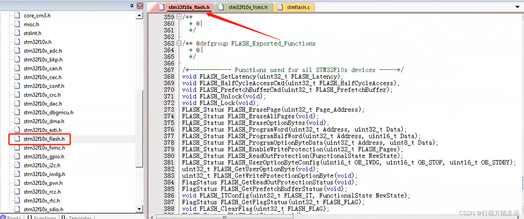
Task: Select stm32f10x_gpio.h in the project tree
Action: (x=44, y=156)
